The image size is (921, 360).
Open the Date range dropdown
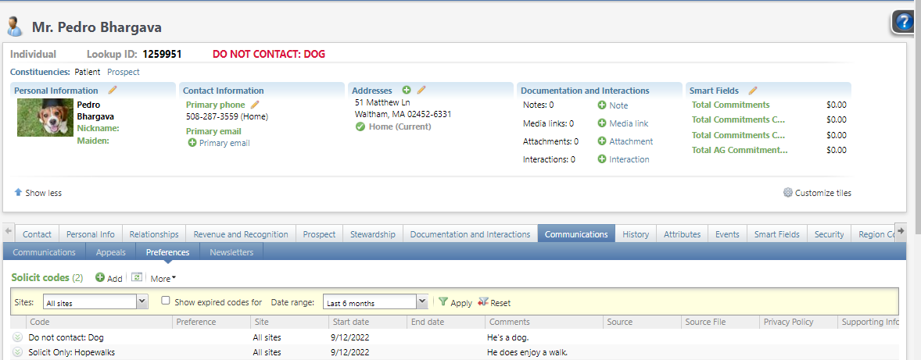coord(422,302)
